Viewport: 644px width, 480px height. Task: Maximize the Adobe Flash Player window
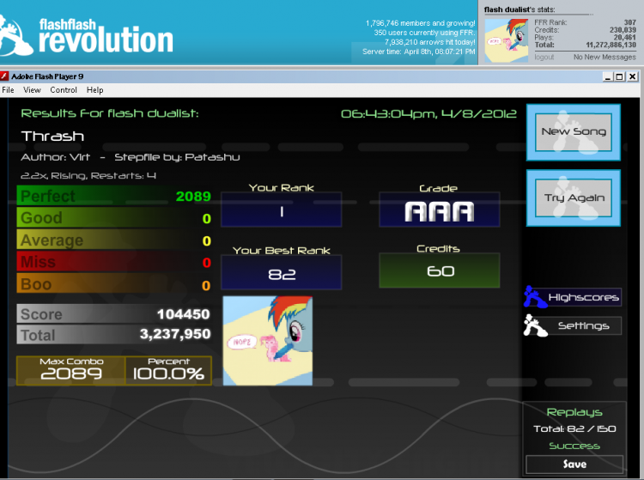619,76
